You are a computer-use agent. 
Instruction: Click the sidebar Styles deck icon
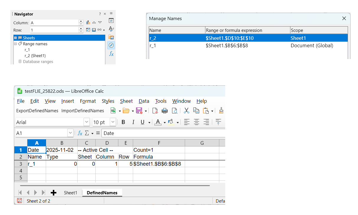tap(111, 29)
